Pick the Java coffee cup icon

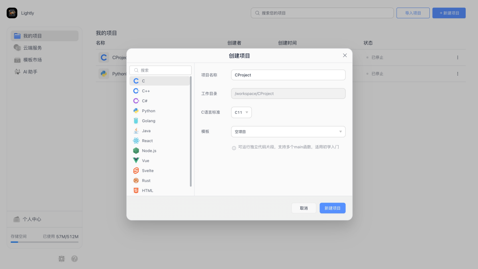(x=136, y=131)
